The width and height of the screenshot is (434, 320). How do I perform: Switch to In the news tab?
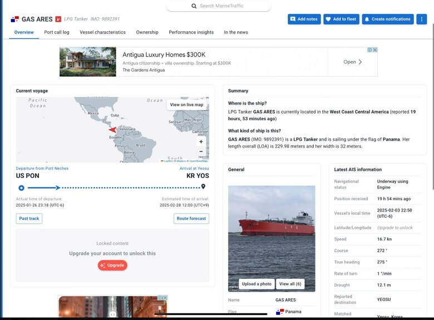(x=236, y=32)
